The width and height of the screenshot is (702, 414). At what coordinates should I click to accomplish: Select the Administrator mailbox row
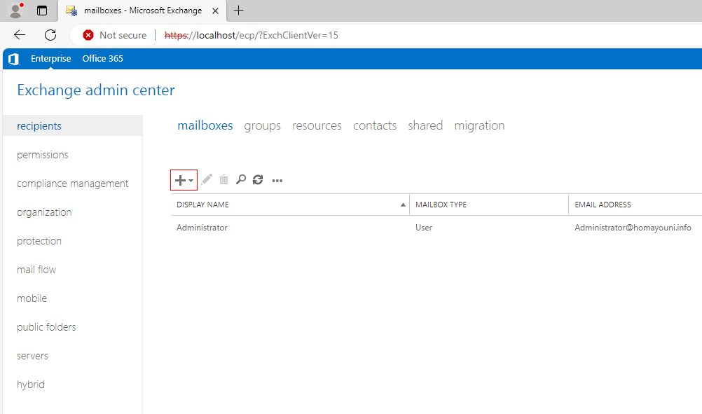[x=436, y=228]
